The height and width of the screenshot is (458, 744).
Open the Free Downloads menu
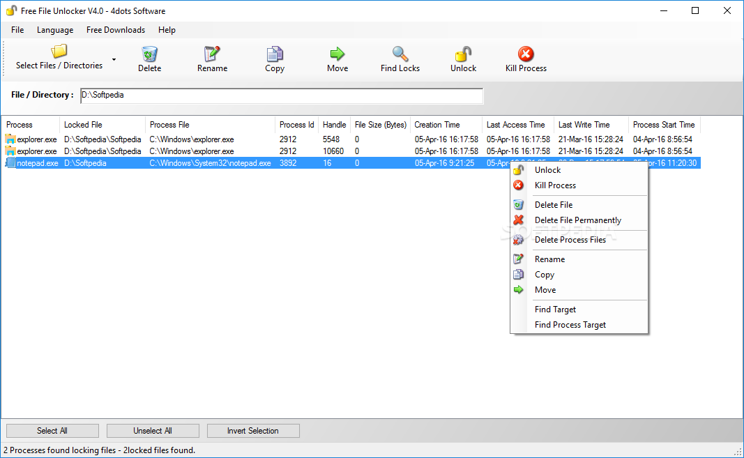[x=116, y=30]
